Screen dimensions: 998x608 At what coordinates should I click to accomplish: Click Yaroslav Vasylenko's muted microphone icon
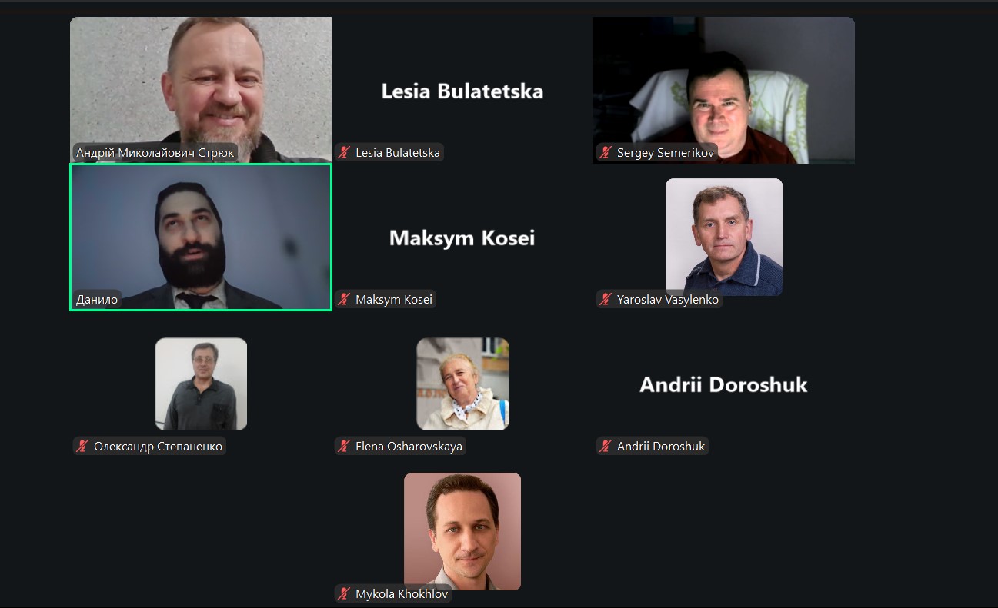606,300
